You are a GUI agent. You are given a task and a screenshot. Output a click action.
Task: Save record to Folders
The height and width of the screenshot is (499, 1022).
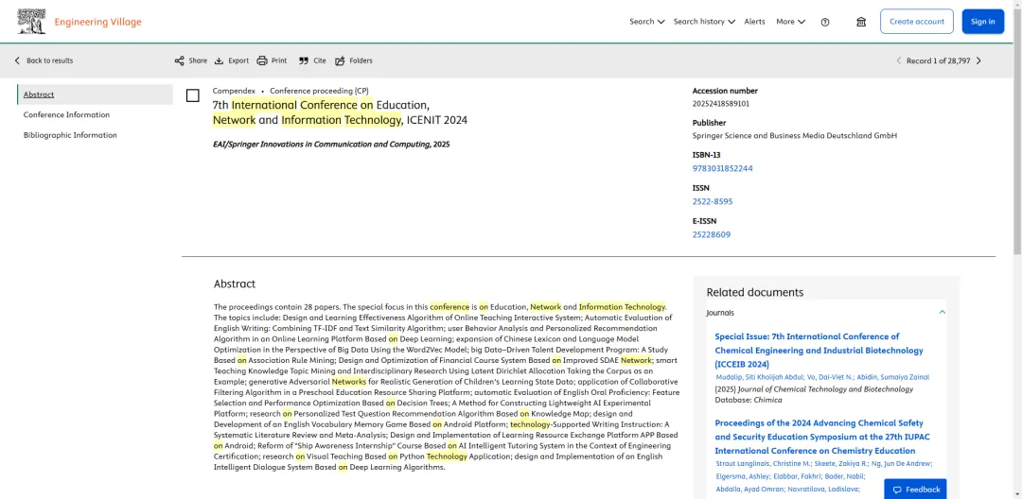pos(354,60)
